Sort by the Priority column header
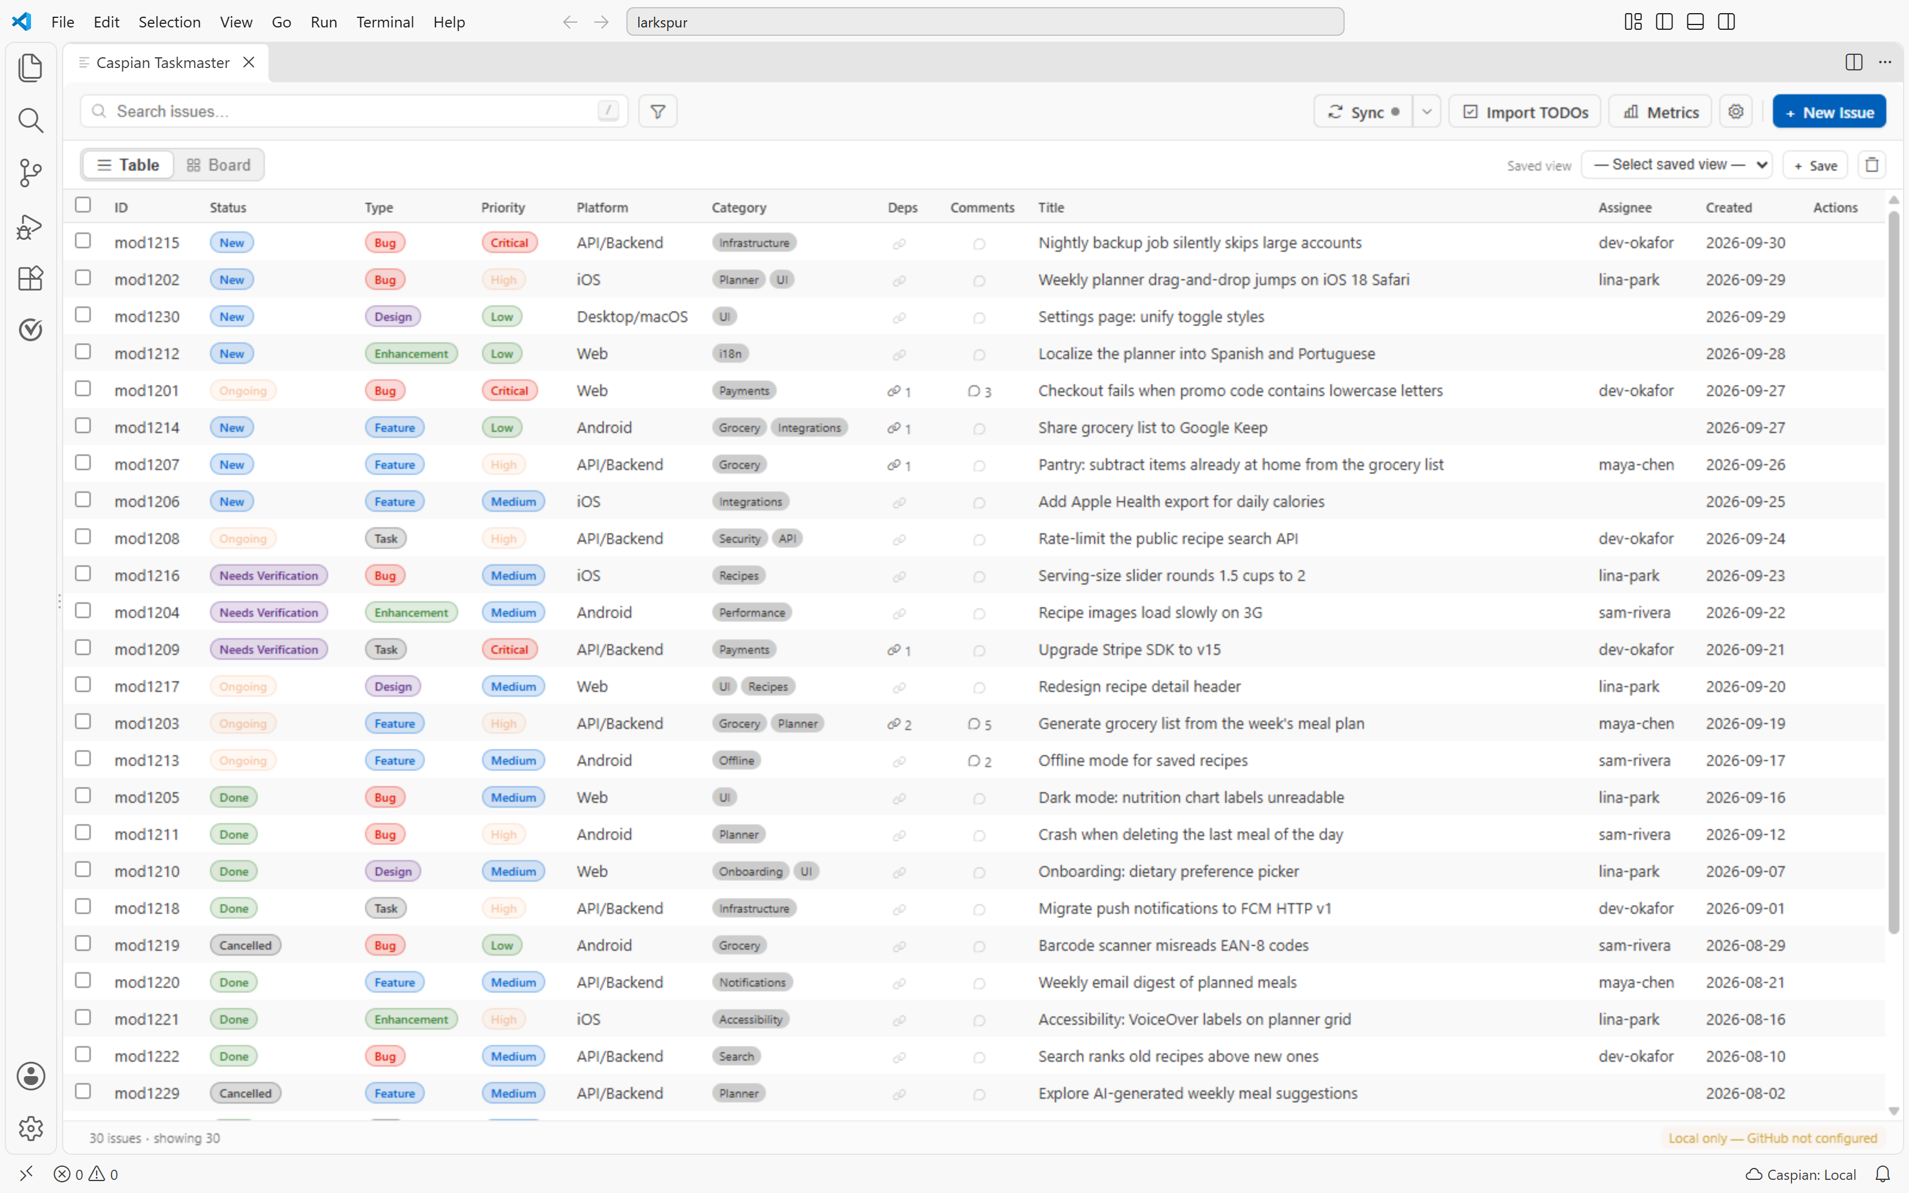The width and height of the screenshot is (1909, 1193). click(x=502, y=208)
